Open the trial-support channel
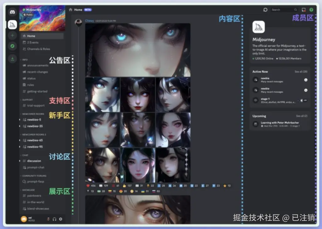Screen dimensions: 322x229 (42, 106)
